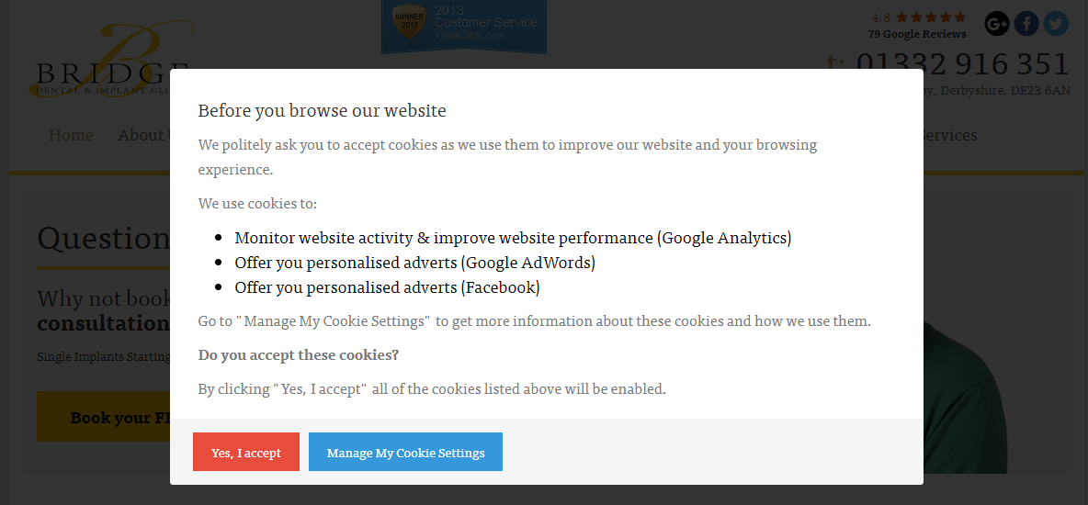
Task: Open the Google Plus social icon
Action: 997,23
